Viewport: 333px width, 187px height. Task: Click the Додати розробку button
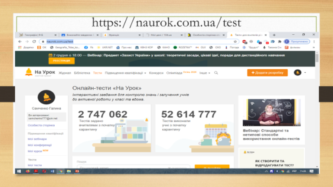pyautogui.click(x=268, y=73)
